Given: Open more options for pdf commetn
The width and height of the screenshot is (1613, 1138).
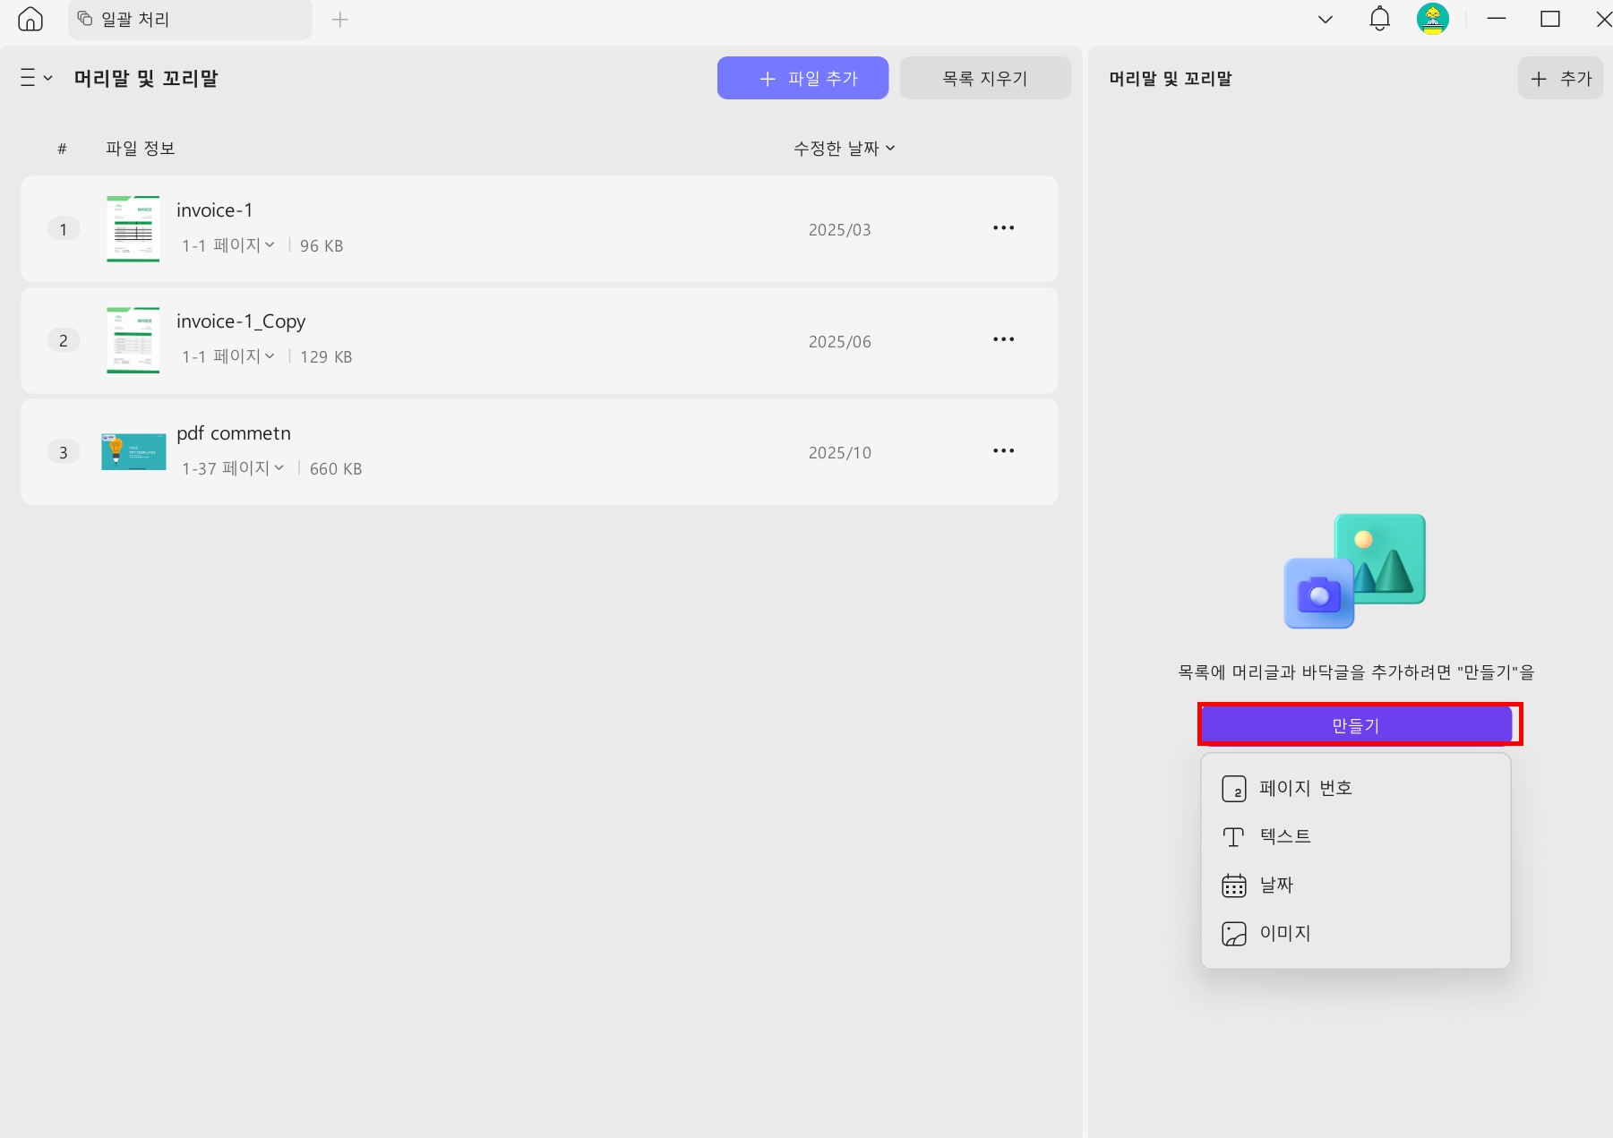Looking at the screenshot, I should (x=1003, y=451).
